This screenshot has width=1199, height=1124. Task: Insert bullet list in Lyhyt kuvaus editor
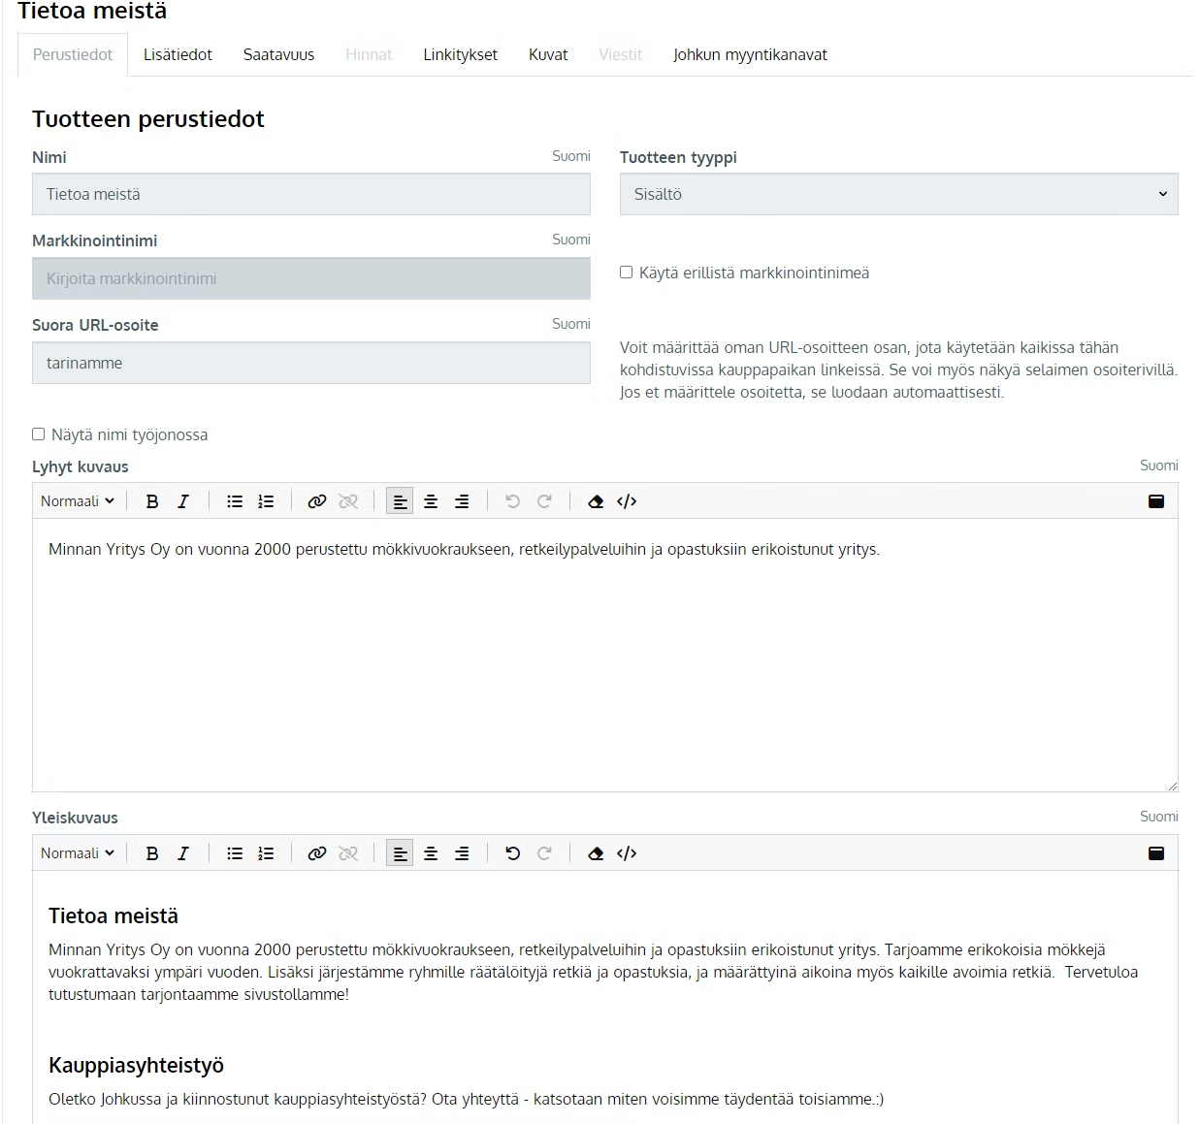click(235, 501)
